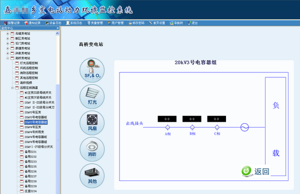The height and width of the screenshot is (194, 300).
Task: Close the 监控中心 side panel
Action: [57, 28]
